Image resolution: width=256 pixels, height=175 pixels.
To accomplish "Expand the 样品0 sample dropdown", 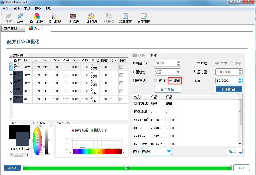I will click(156, 151).
